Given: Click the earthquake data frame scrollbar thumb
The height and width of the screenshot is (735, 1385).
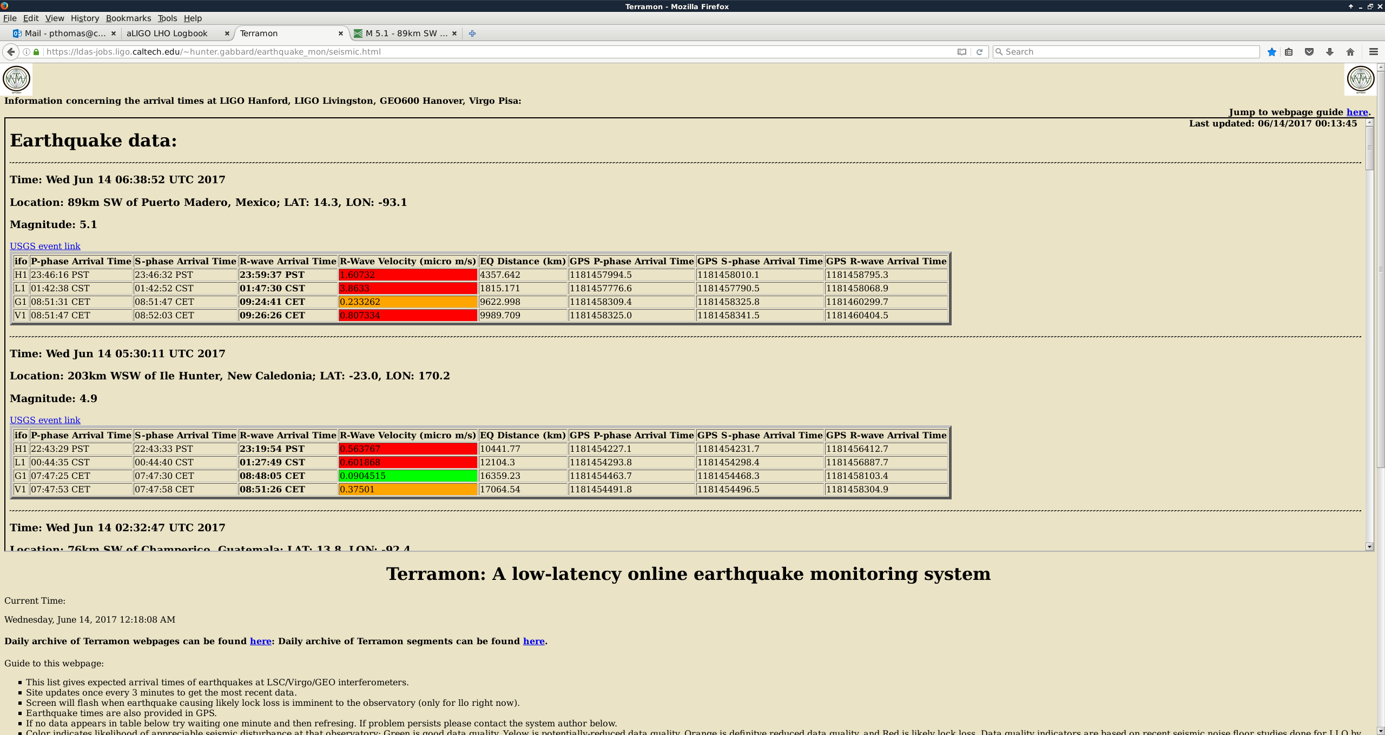Looking at the screenshot, I should (1369, 148).
